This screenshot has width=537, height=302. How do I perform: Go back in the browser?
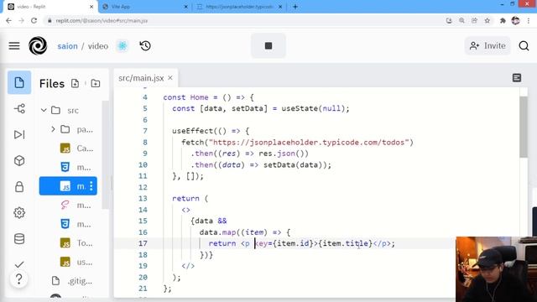click(x=8, y=20)
